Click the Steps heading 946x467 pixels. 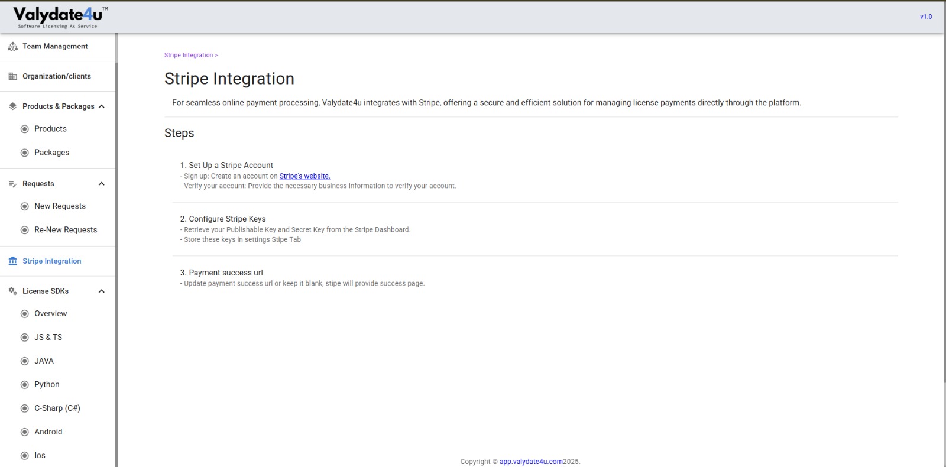[x=179, y=133]
